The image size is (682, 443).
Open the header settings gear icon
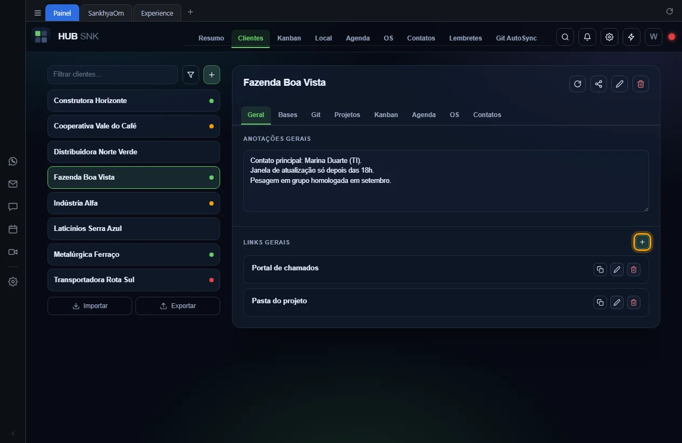609,37
